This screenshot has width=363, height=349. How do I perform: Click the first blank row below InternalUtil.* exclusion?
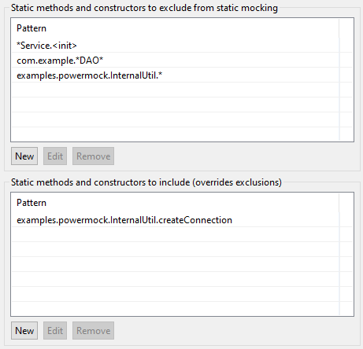[x=176, y=90]
